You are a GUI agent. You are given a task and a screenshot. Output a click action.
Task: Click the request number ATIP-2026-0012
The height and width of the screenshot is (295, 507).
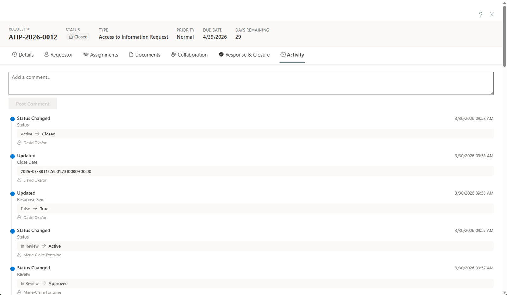click(33, 37)
